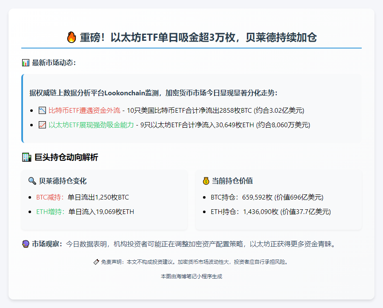Image resolution: width=383 pixels, height=308 pixels.
Task: Click the value 单日流出1,250枚BTC
Action: pos(98,197)
